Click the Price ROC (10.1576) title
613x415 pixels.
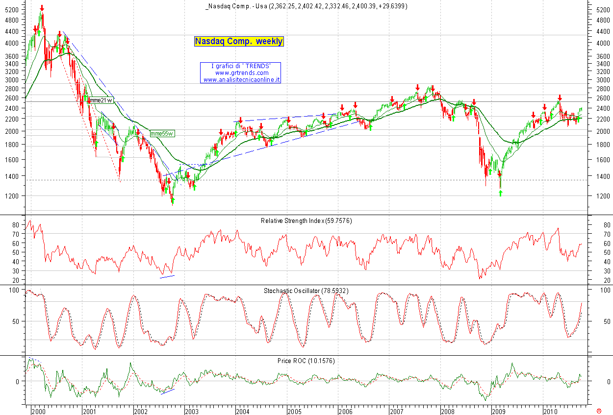coord(306,361)
